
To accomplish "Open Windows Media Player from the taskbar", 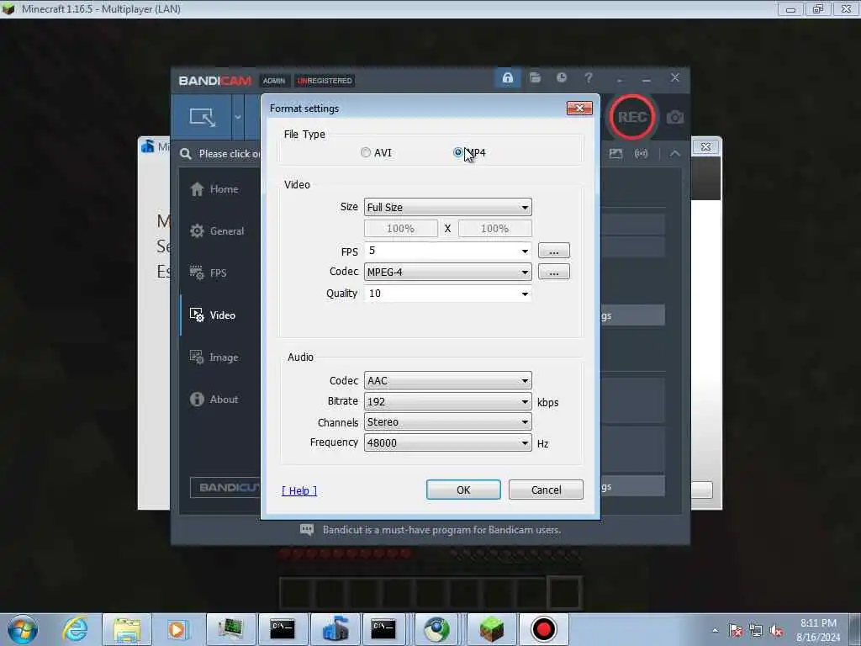I will pos(177,629).
